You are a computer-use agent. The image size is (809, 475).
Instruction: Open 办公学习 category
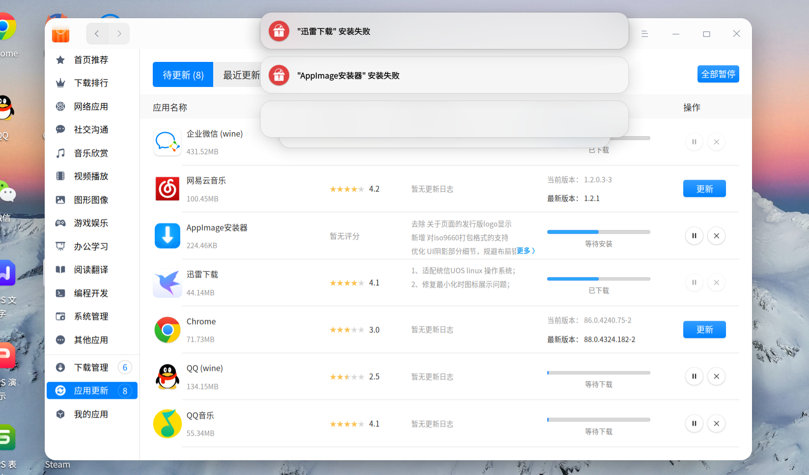(92, 247)
